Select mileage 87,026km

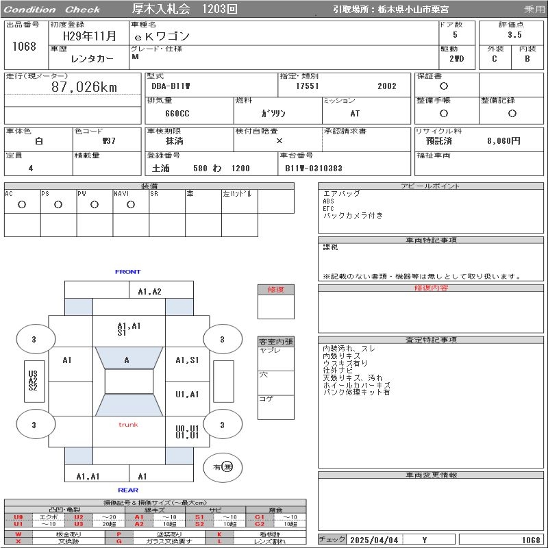click(x=84, y=87)
